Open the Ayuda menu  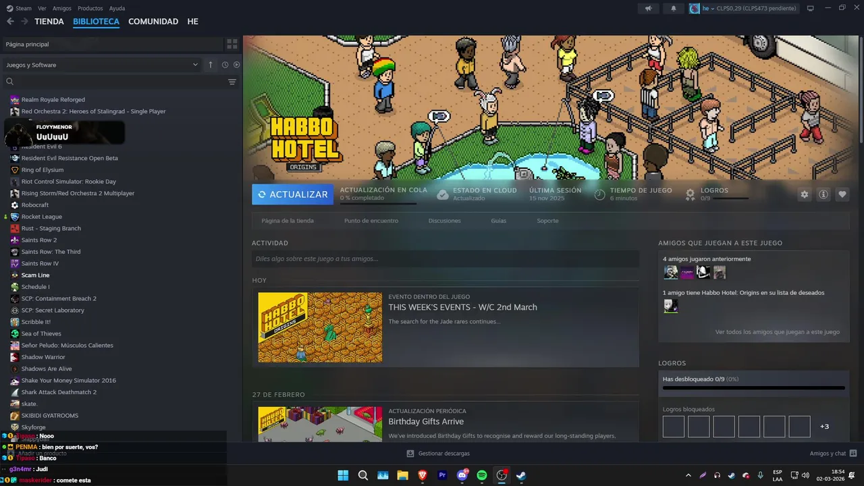(x=117, y=8)
